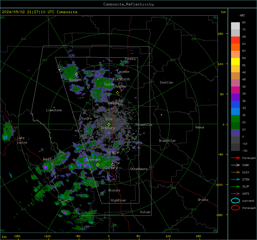Click the Didsbury city label

tap(108, 128)
